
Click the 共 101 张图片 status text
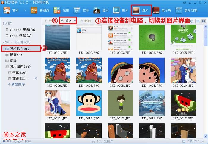click(x=103, y=141)
